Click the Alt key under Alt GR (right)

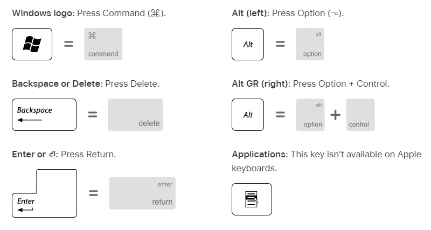click(x=248, y=115)
